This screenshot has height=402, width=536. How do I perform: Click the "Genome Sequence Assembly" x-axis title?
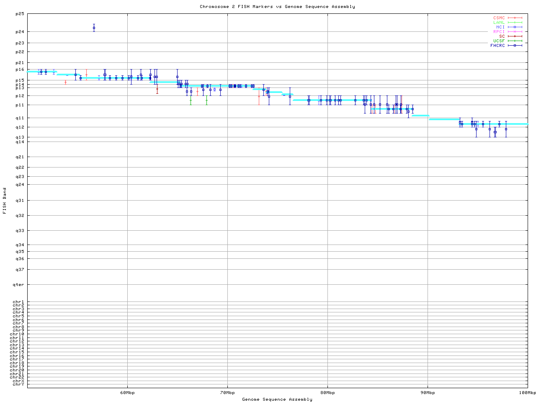point(277,399)
